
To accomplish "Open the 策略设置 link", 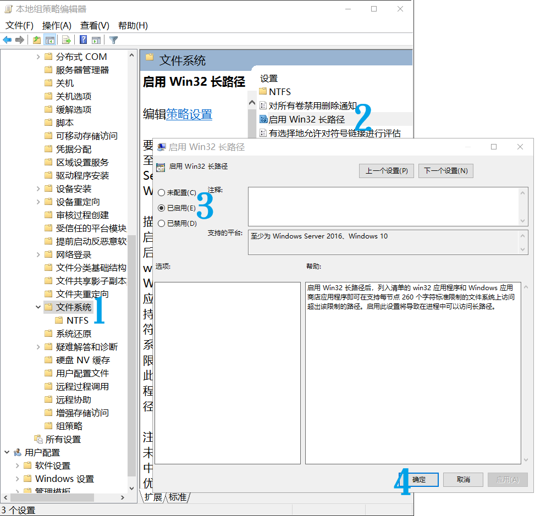I will pyautogui.click(x=189, y=114).
